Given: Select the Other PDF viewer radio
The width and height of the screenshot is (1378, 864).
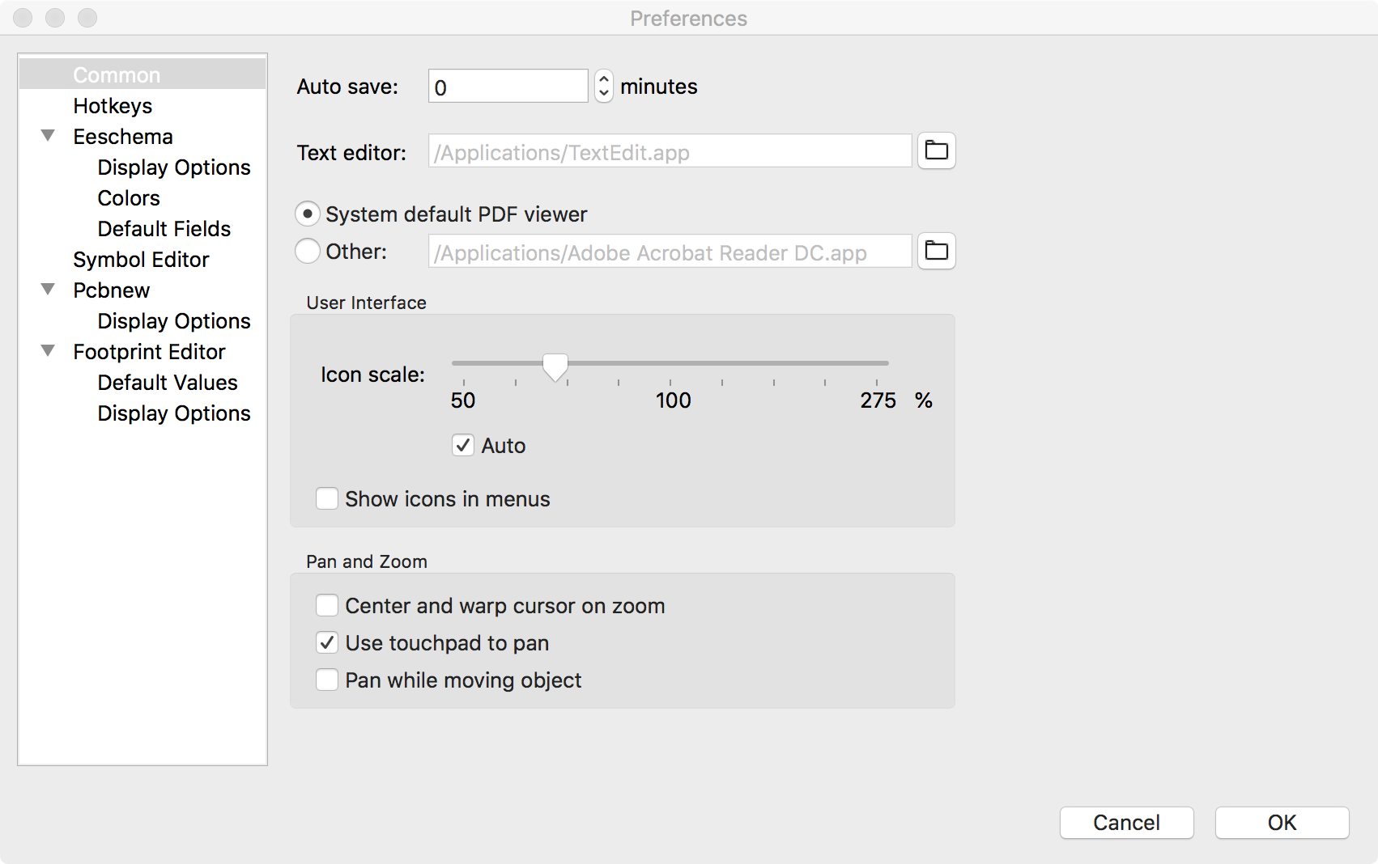Looking at the screenshot, I should [x=308, y=252].
